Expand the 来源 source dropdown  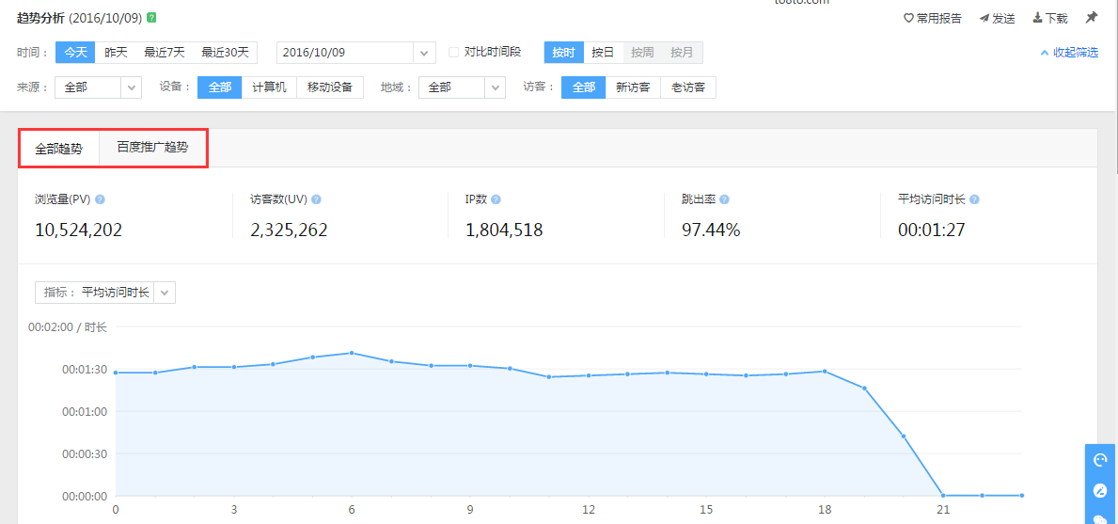click(x=130, y=87)
